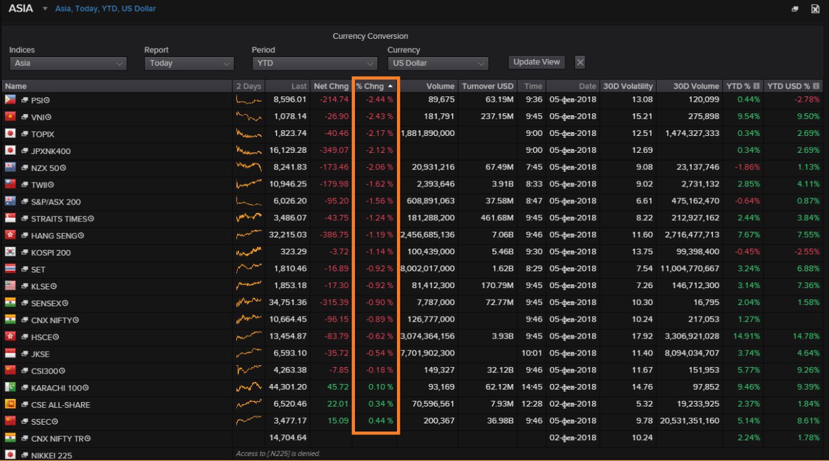The height and width of the screenshot is (461, 829).
Task: Click the clock icon after CNX NIFTY
Action: [x=76, y=320]
